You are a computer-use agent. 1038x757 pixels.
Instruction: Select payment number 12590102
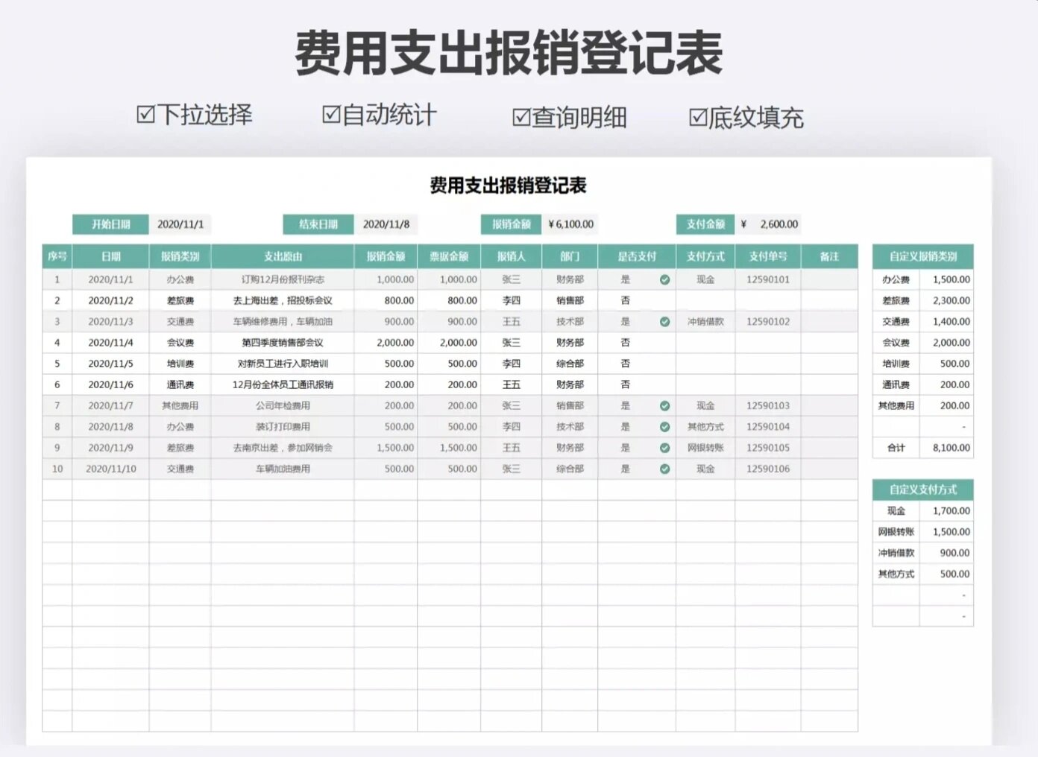pos(768,322)
